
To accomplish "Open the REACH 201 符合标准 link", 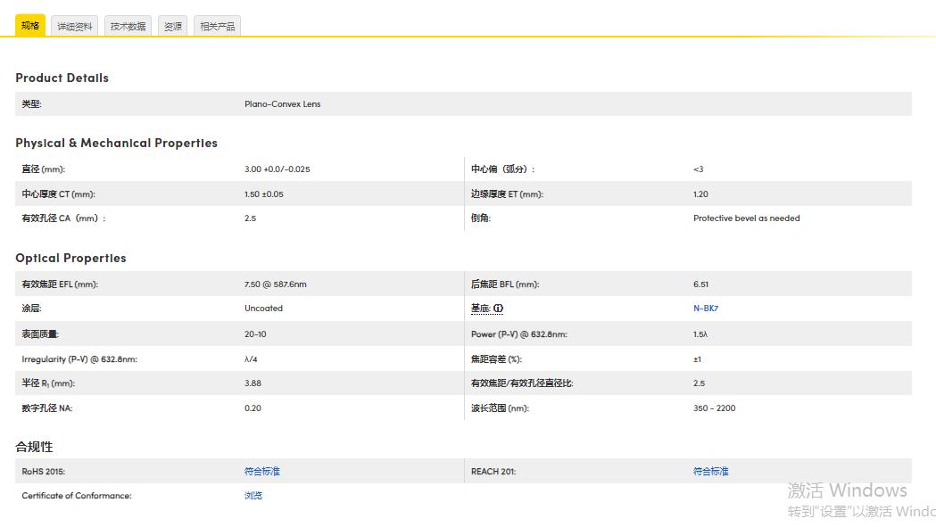I will (711, 472).
